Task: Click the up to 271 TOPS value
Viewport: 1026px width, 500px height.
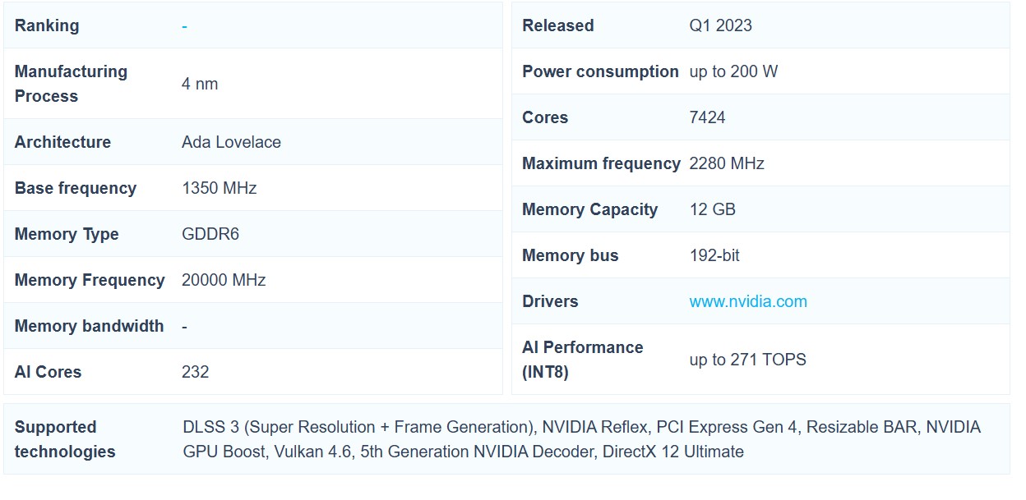Action: 747,360
